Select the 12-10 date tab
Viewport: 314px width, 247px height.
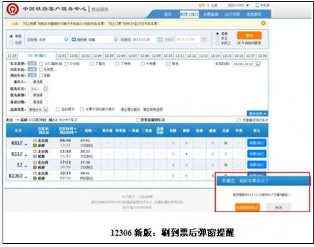[168, 56]
